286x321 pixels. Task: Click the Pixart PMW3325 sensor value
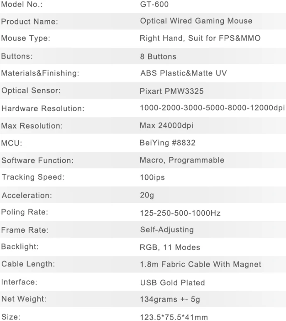[172, 91]
